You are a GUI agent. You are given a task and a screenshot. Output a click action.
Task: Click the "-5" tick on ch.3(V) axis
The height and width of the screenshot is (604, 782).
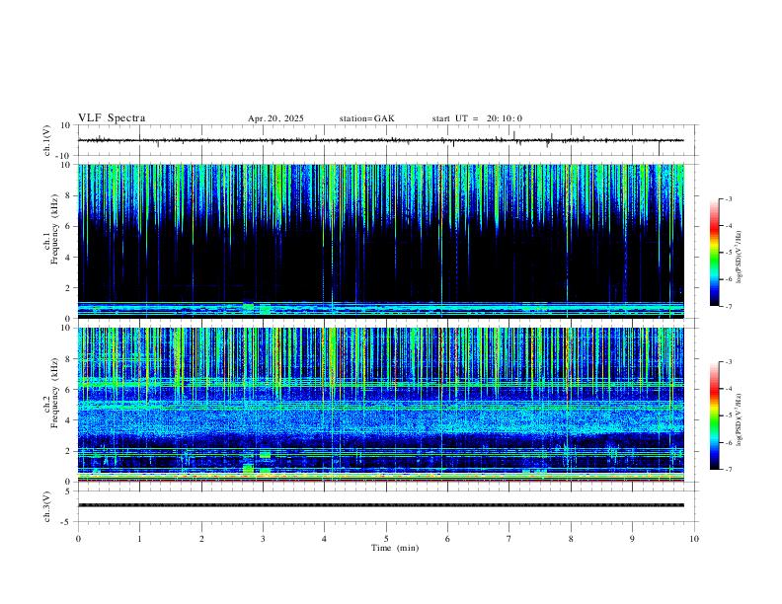pyautogui.click(x=67, y=522)
